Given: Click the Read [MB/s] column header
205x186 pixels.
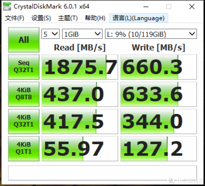Looking at the screenshot, I should tap(80, 47).
